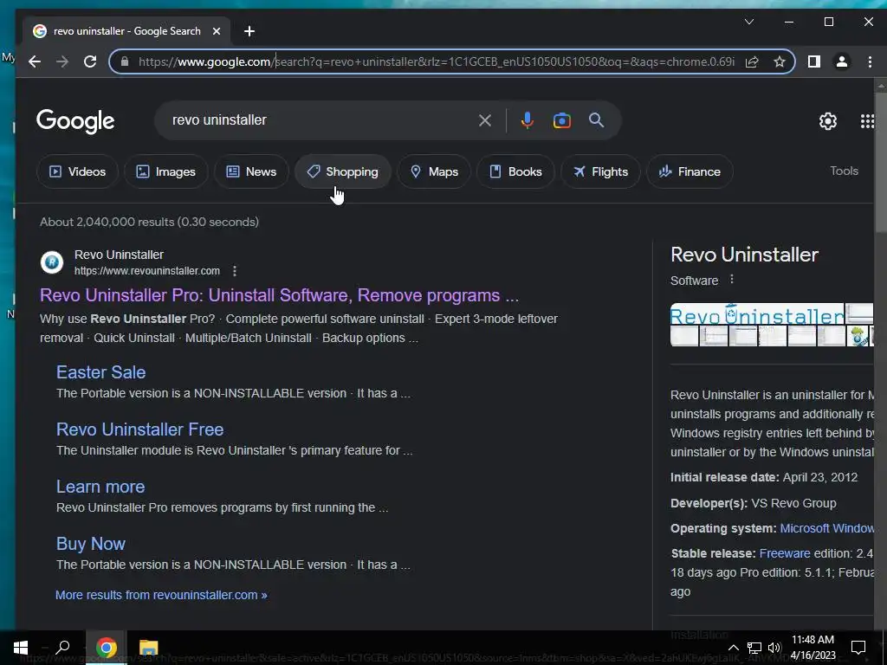Follow the Microsoft Windows operating system link
The width and height of the screenshot is (887, 665).
point(827,528)
